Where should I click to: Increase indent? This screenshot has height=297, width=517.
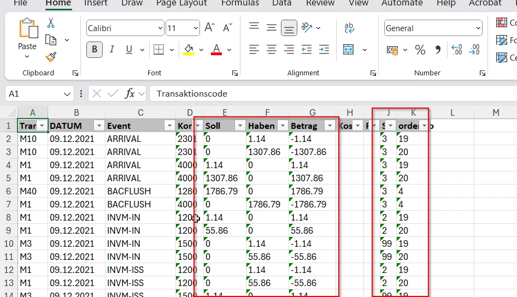[324, 50]
